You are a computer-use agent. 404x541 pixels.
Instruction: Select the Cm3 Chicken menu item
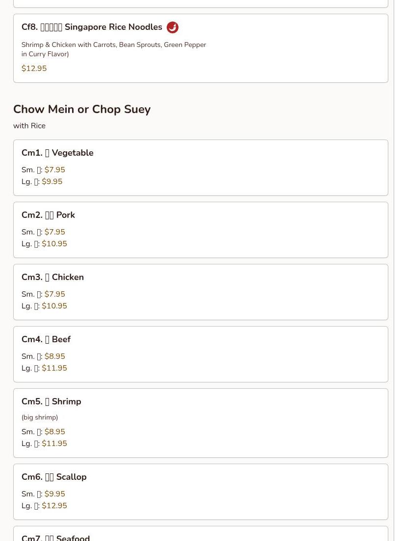tap(52, 277)
